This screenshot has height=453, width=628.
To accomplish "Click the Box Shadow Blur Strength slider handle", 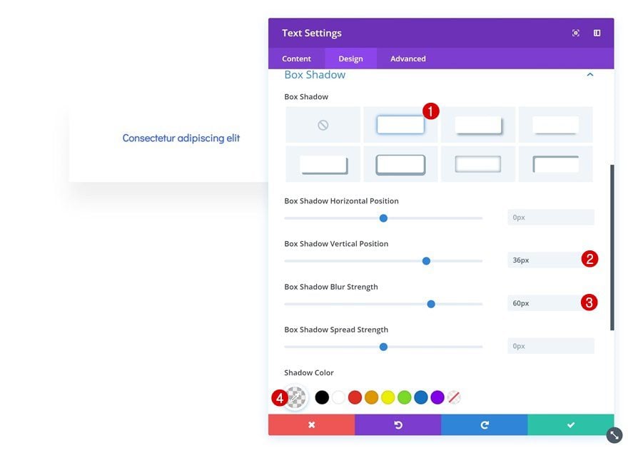I will [431, 304].
